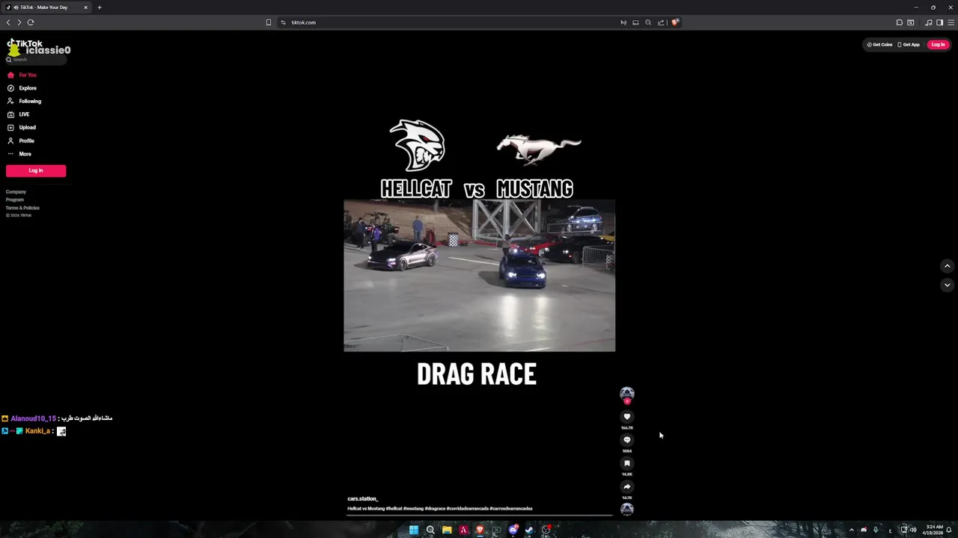Click the zoom magnifier in address bar
Screen dimensions: 958x538
click(x=648, y=22)
